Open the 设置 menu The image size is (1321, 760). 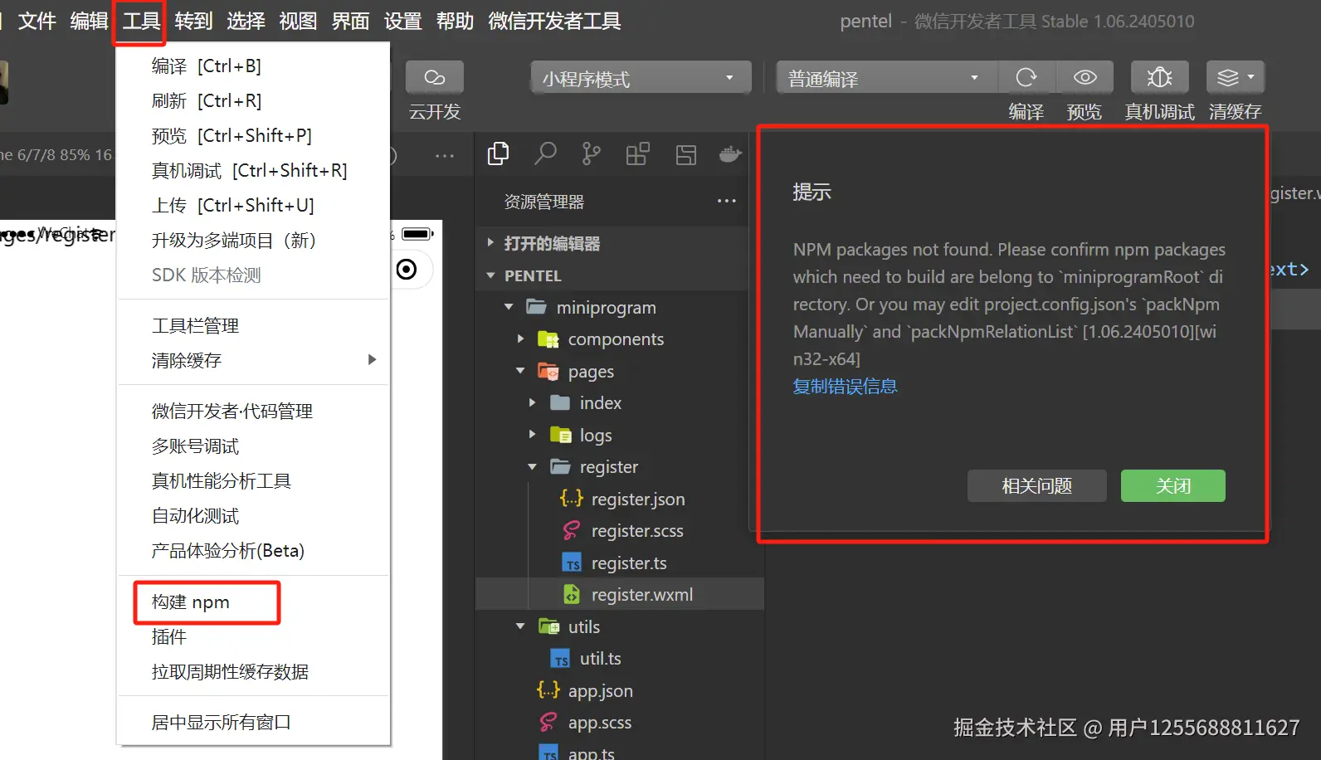(402, 21)
